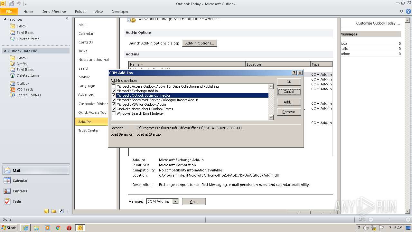This screenshot has height=232, width=412.
Task: Uncheck Microsoft Exchange Add-in
Action: pos(114,91)
